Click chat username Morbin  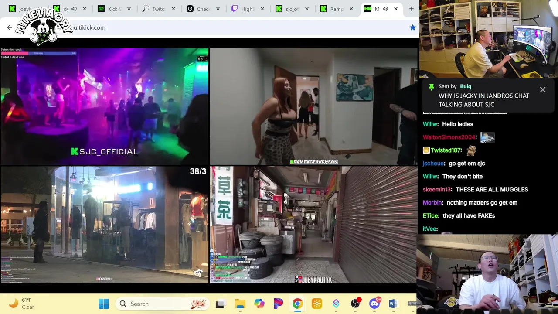(x=432, y=203)
